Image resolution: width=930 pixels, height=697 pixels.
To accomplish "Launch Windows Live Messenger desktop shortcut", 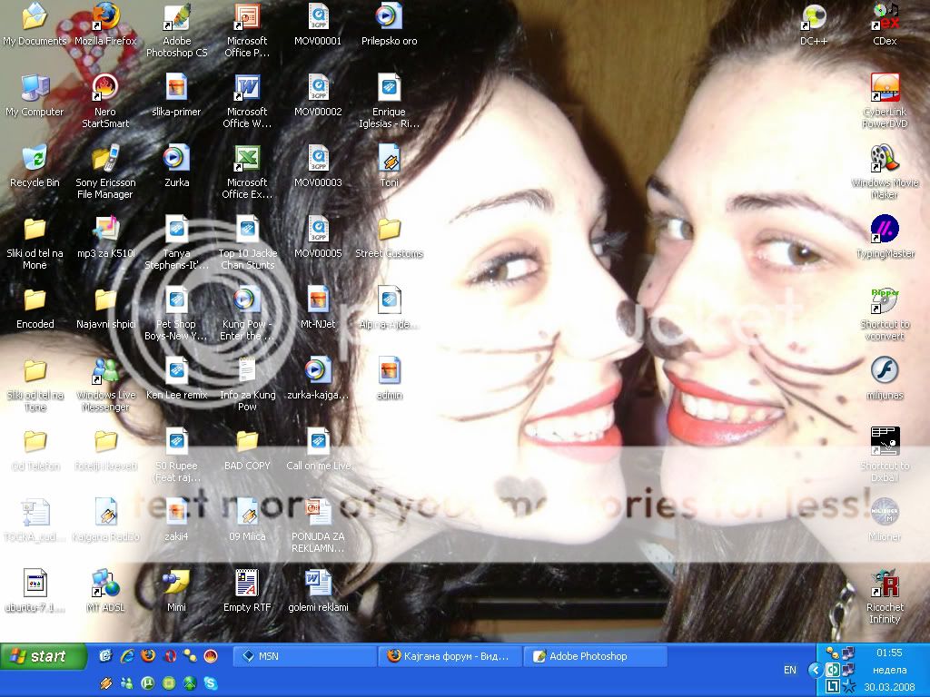I will pyautogui.click(x=106, y=372).
